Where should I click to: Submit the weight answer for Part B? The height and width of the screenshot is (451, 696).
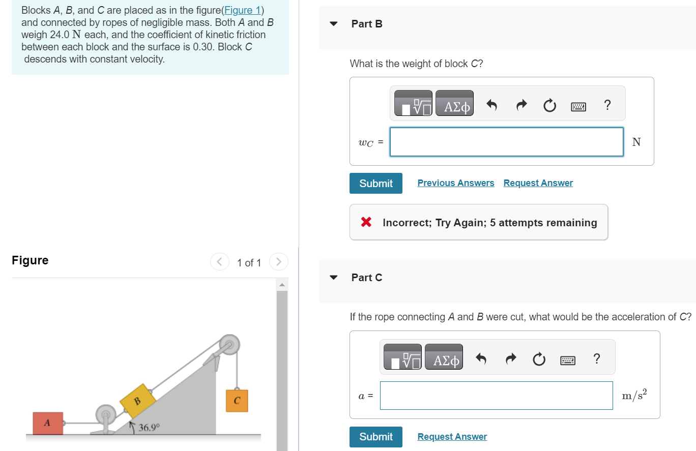pos(375,183)
